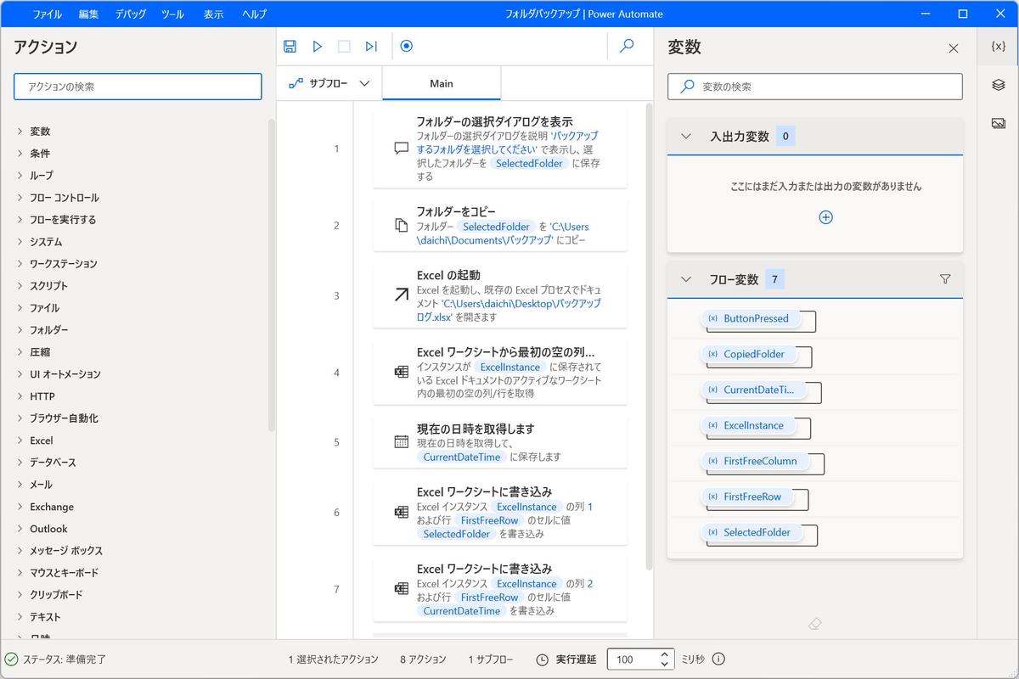Run next action step icon
The height and width of the screenshot is (679, 1019).
371,47
